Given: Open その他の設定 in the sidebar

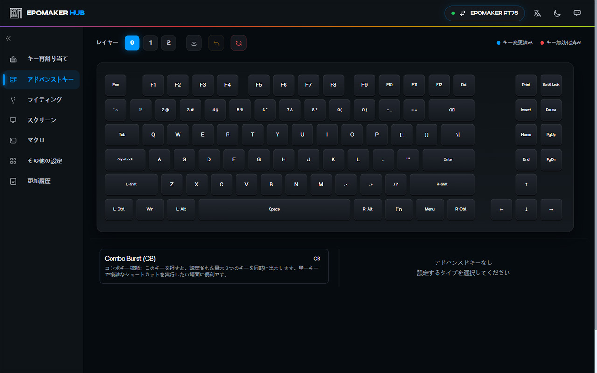Looking at the screenshot, I should [x=42, y=161].
